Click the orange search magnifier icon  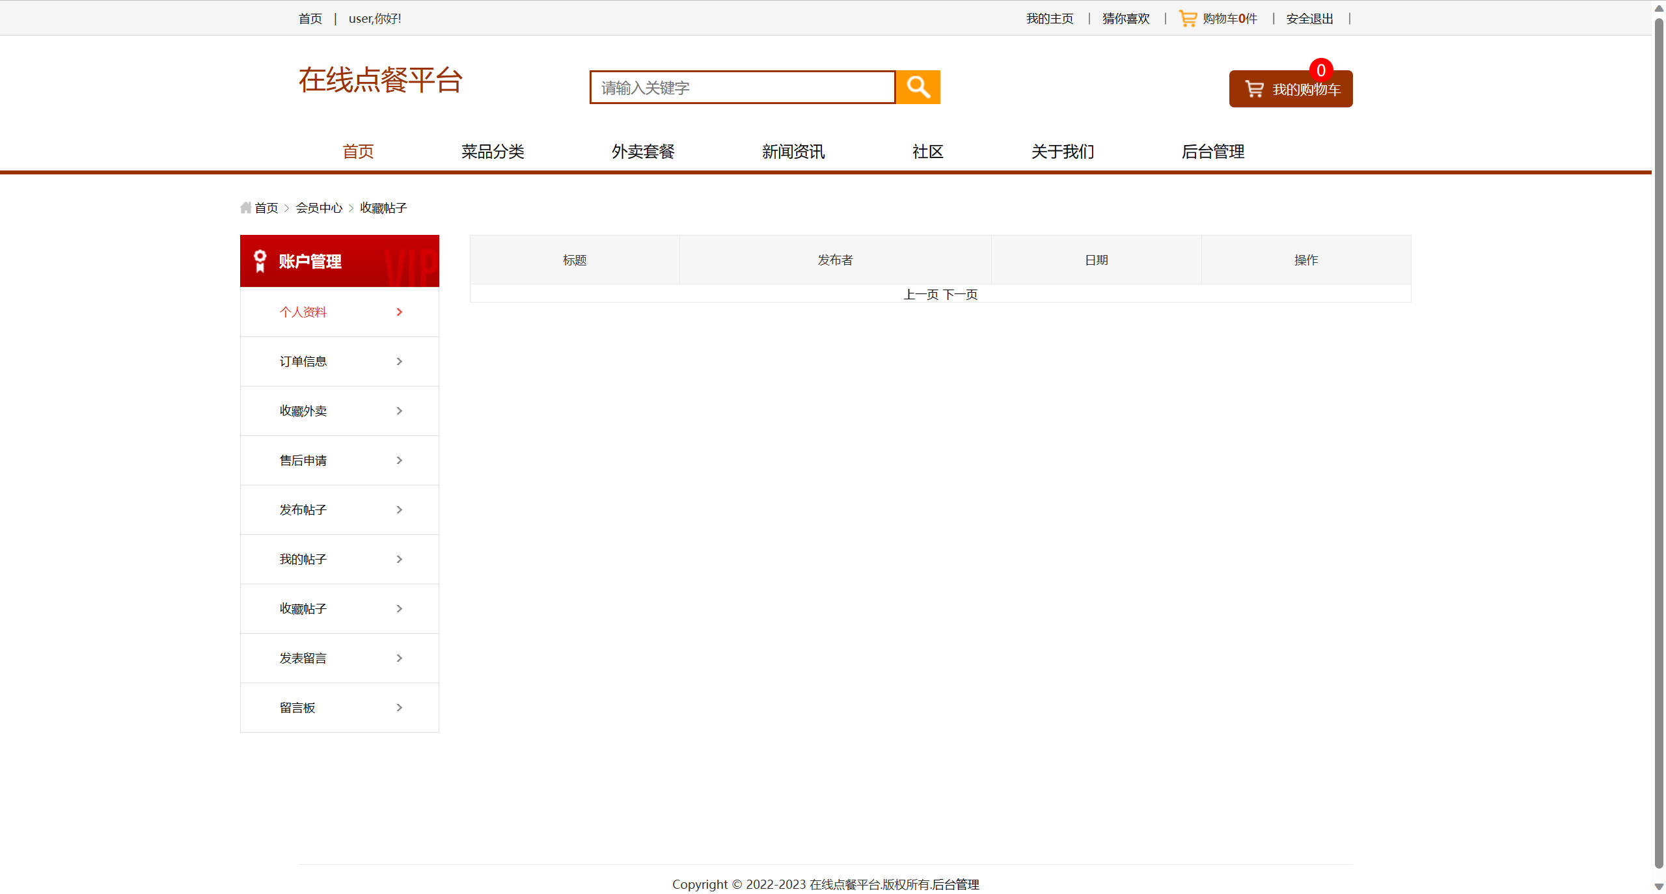click(x=918, y=87)
